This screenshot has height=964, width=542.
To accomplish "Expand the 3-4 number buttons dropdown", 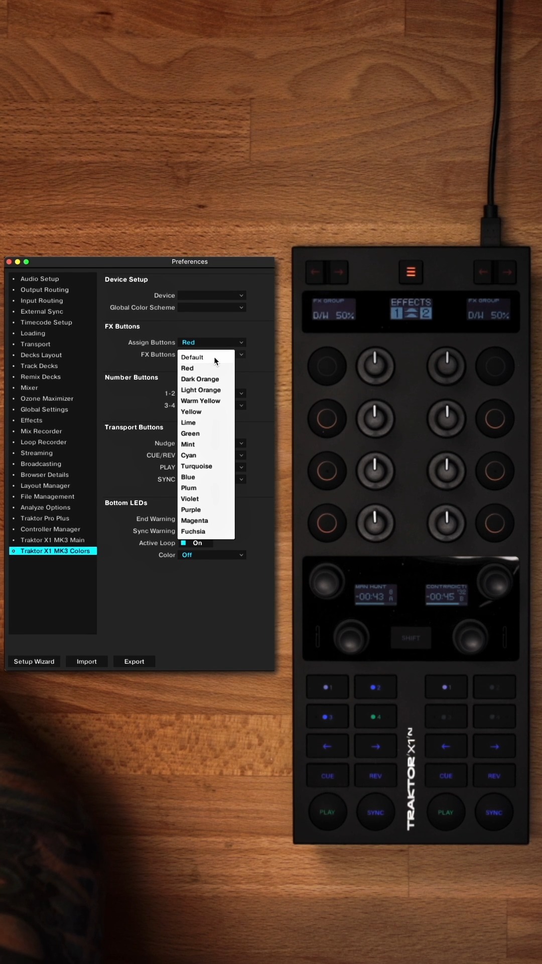I will tap(241, 405).
